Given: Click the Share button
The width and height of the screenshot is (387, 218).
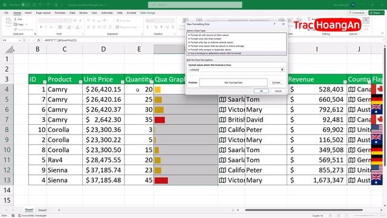Looking at the screenshot, I should coord(376,13).
